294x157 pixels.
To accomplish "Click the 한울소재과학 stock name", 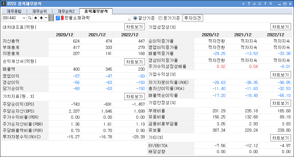I will (77, 18).
